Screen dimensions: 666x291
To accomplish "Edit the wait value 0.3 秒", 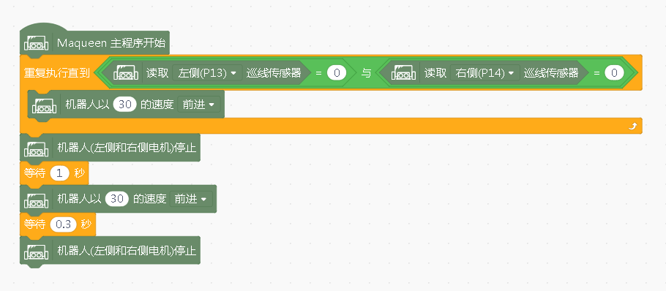I will [63, 224].
